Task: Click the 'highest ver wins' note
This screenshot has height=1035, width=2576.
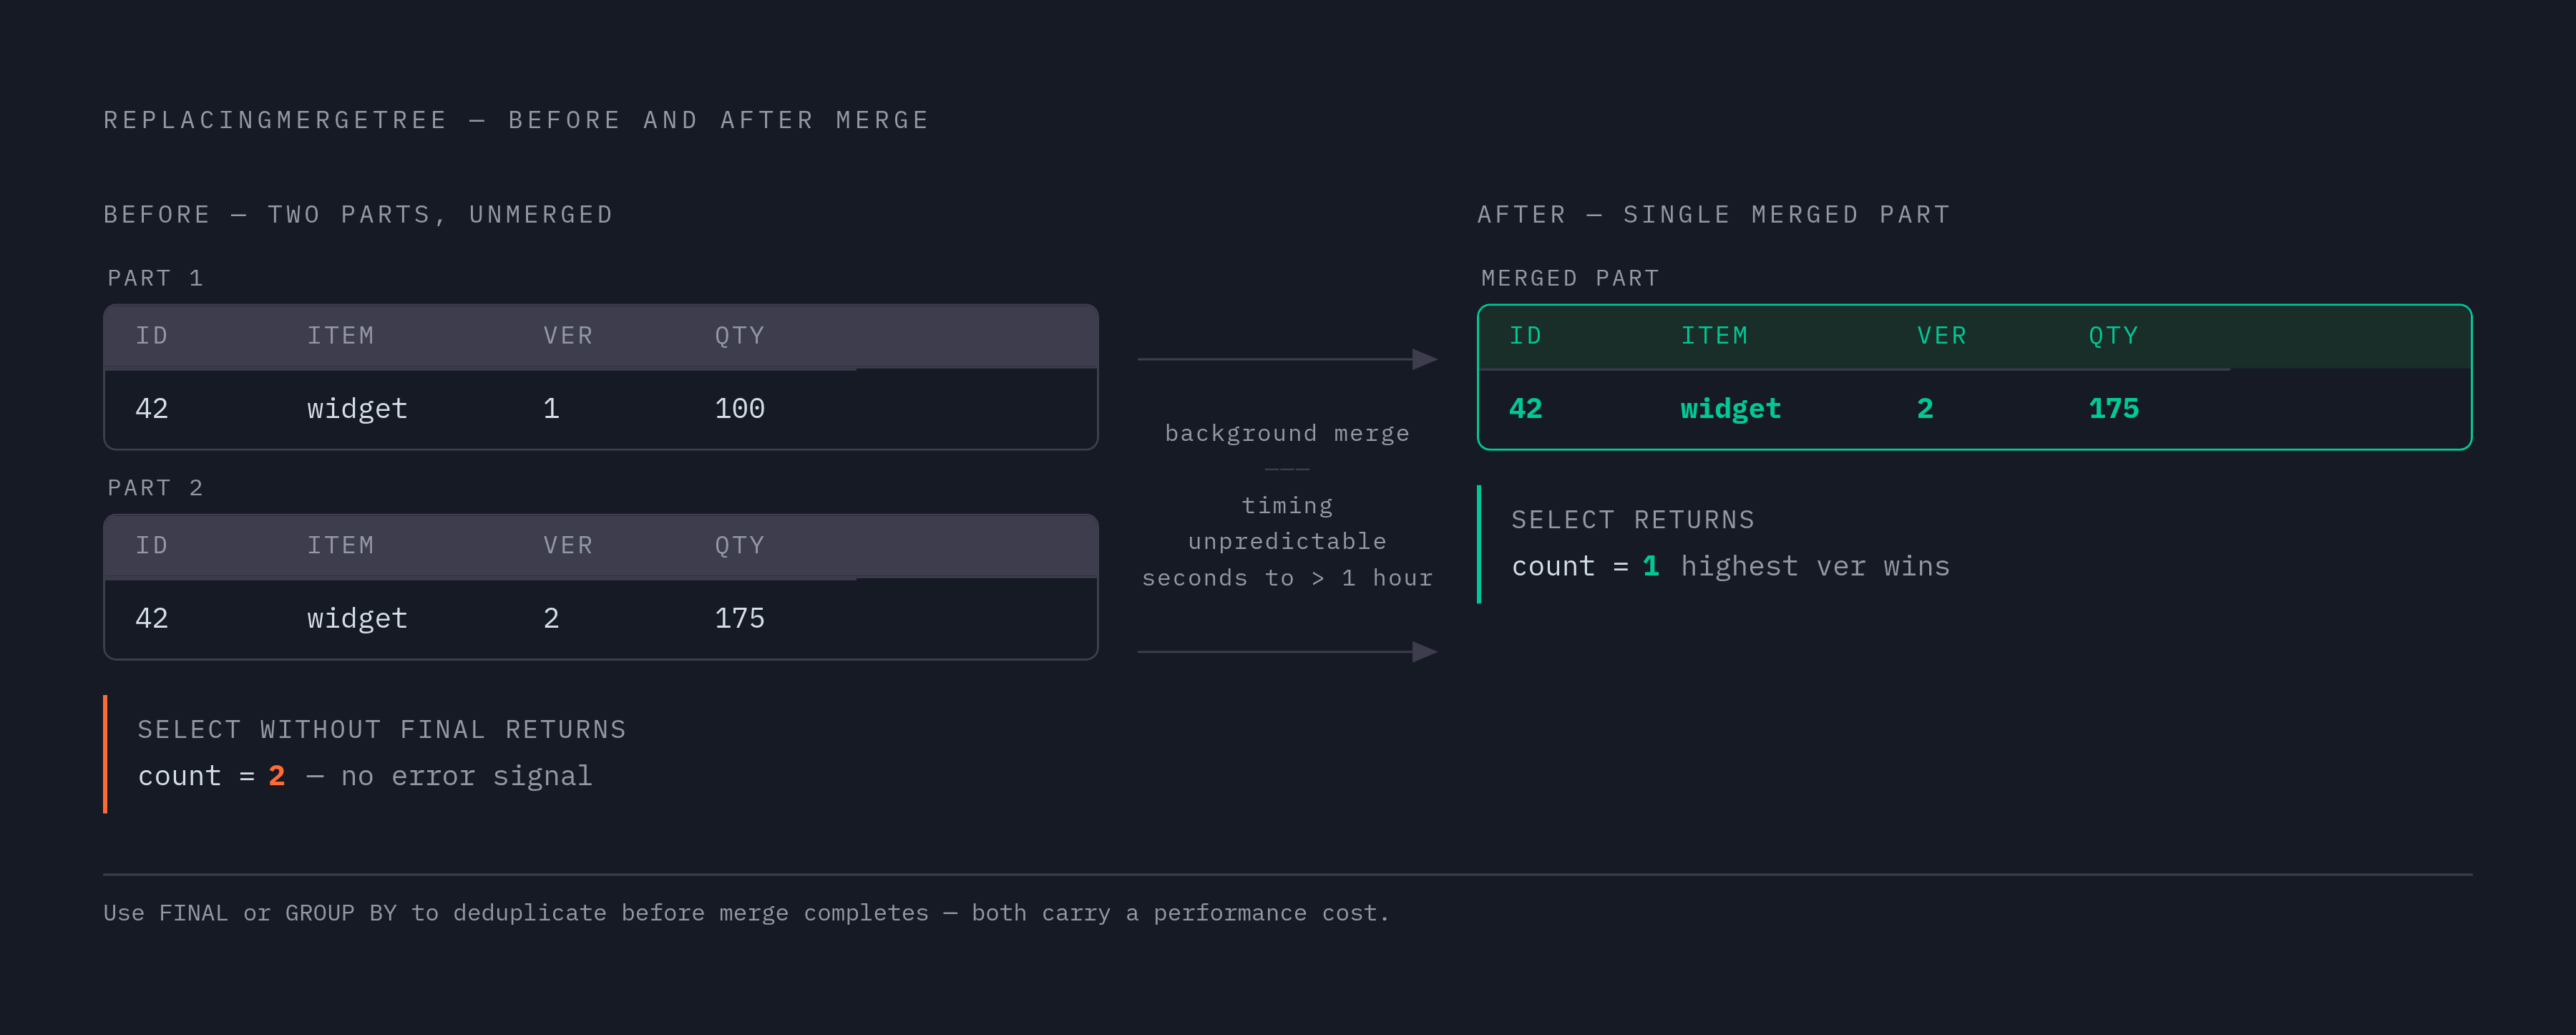Action: [x=1815, y=567]
